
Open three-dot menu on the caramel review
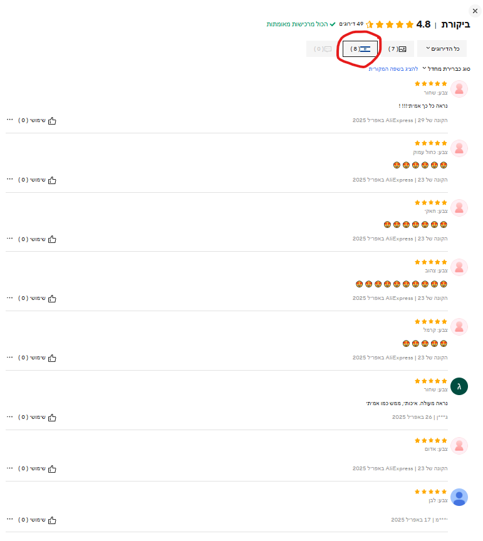10,358
